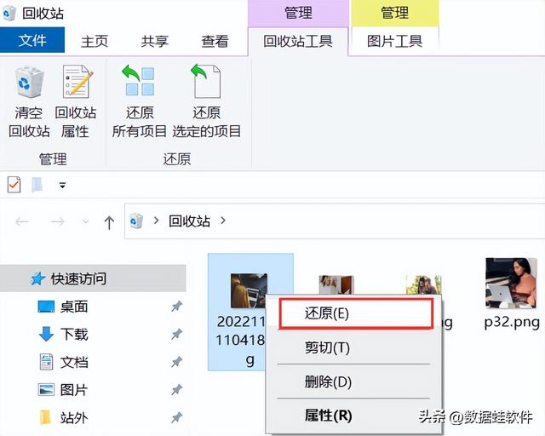Click the p32.png file name
The width and height of the screenshot is (545, 436).
coord(512,322)
